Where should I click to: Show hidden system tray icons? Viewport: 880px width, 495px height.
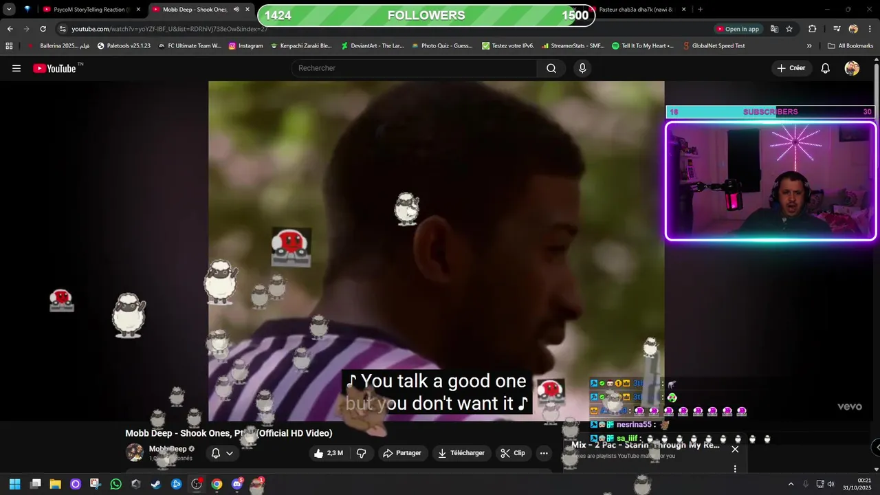(791, 484)
